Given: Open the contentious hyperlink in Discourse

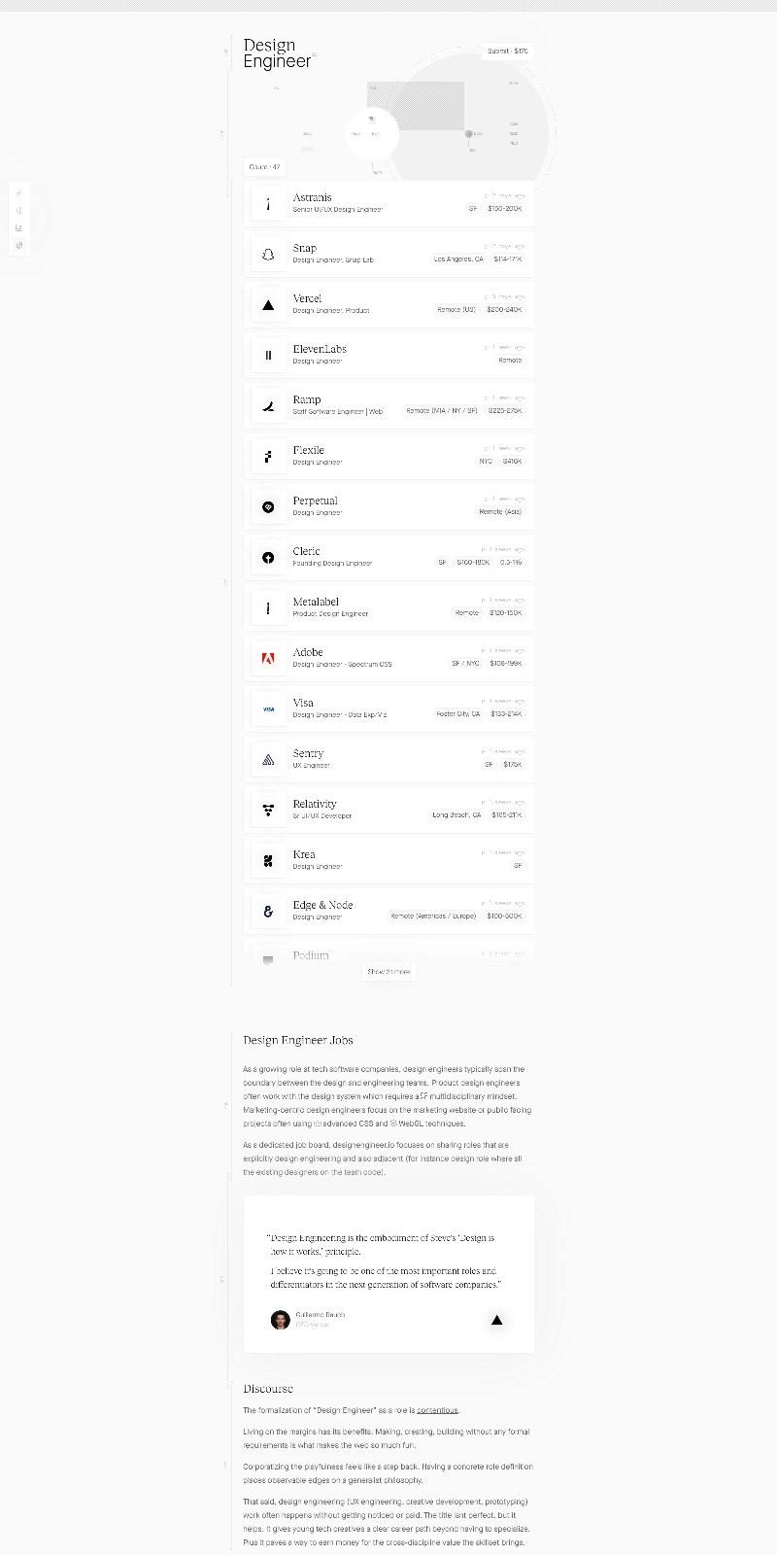Looking at the screenshot, I should 437,1410.
